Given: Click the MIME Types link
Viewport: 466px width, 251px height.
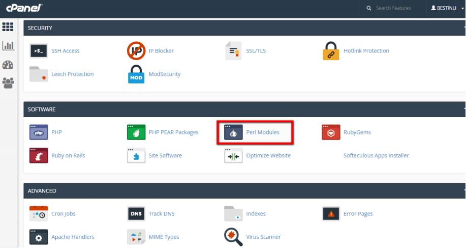Looking at the screenshot, I should (x=164, y=237).
